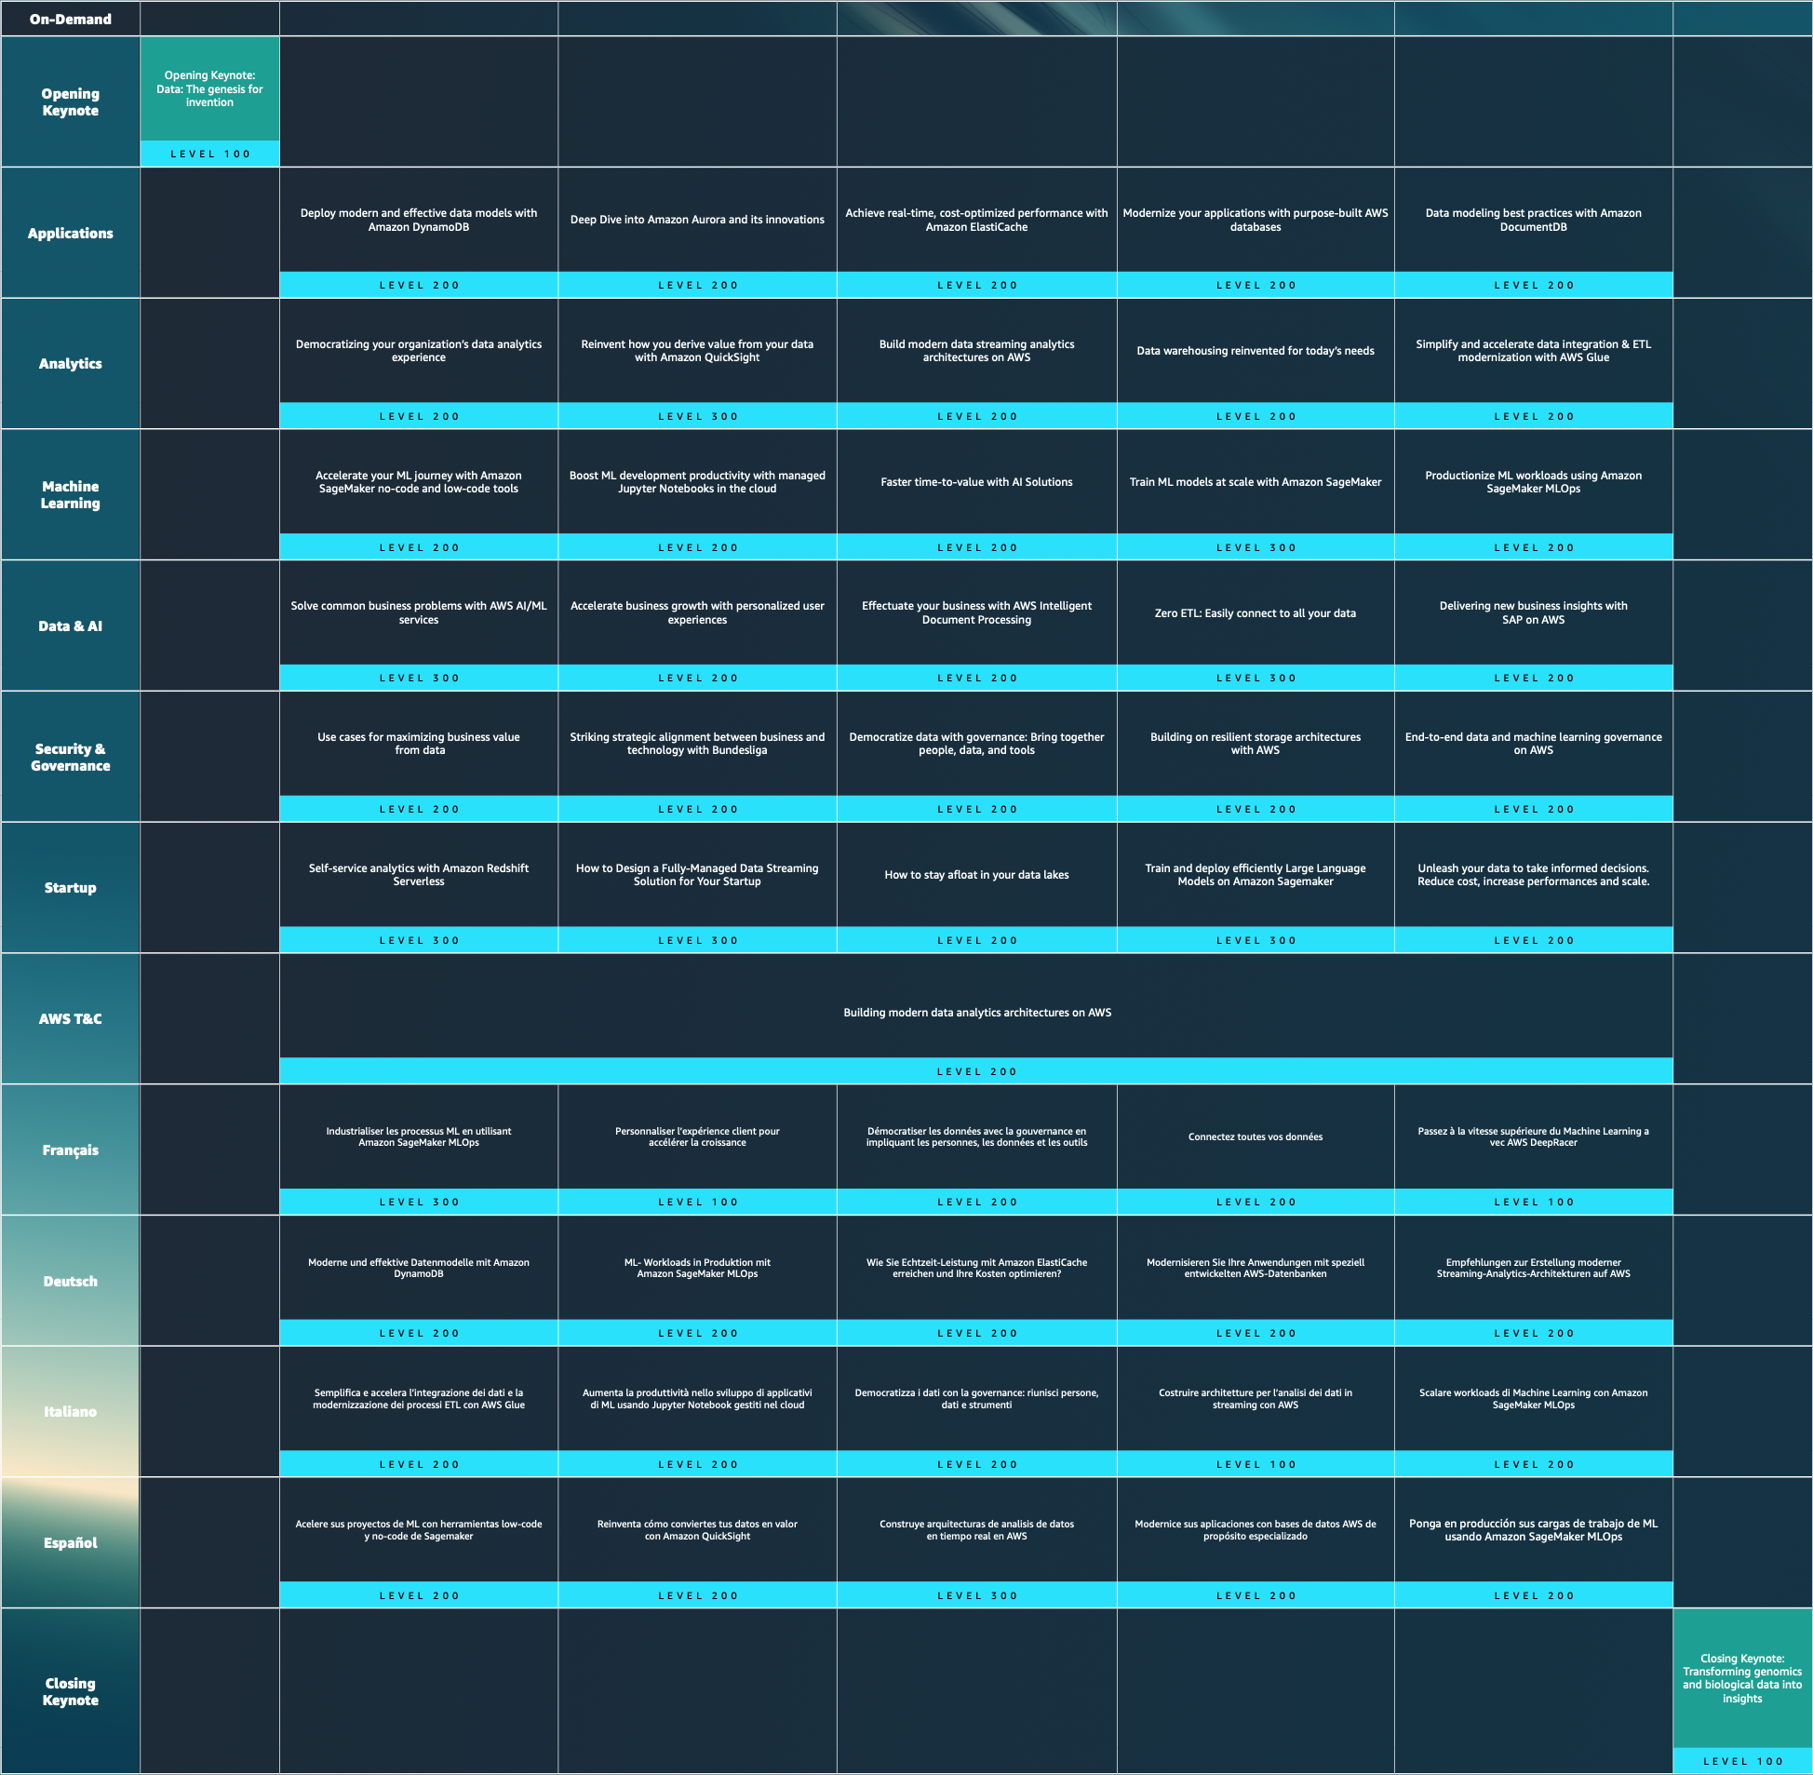Select the Français track label
This screenshot has height=1775, width=1813.
tap(70, 1150)
